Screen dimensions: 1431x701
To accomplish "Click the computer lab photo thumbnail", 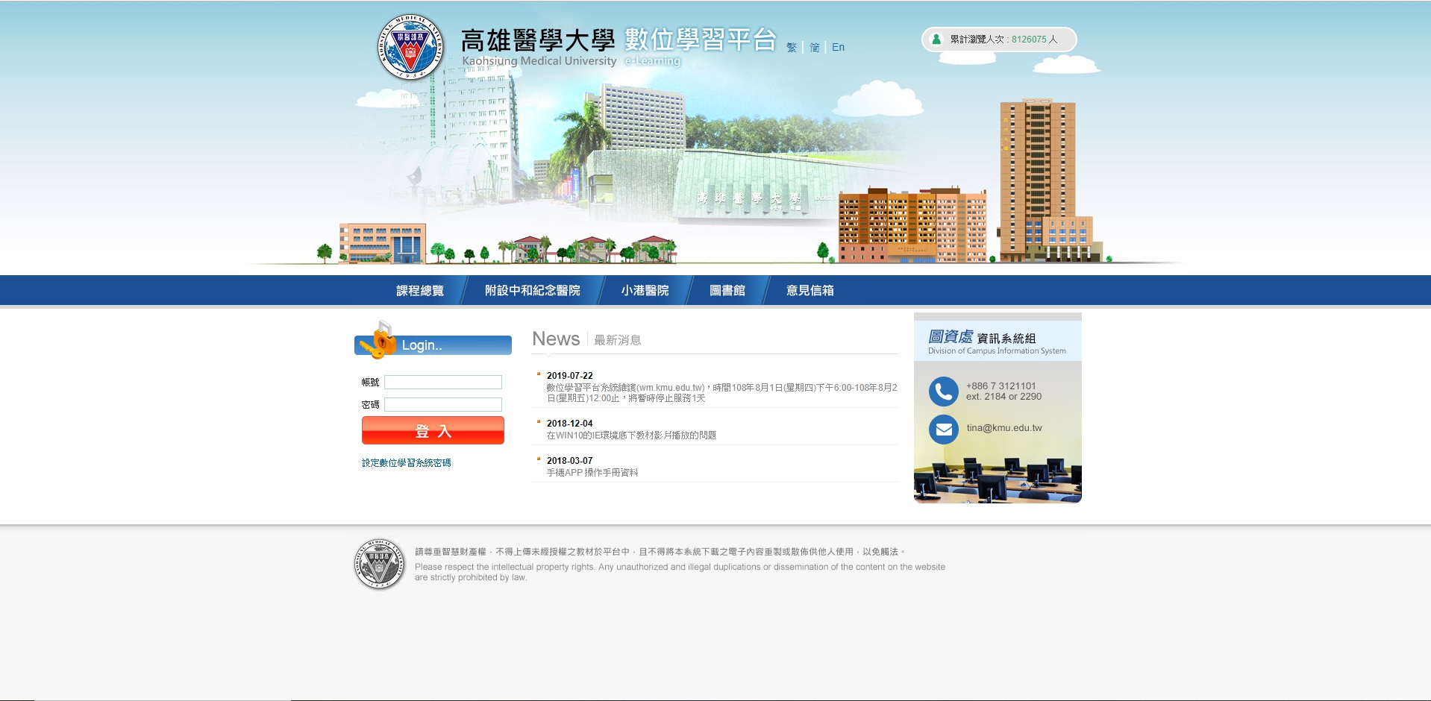I will (998, 477).
